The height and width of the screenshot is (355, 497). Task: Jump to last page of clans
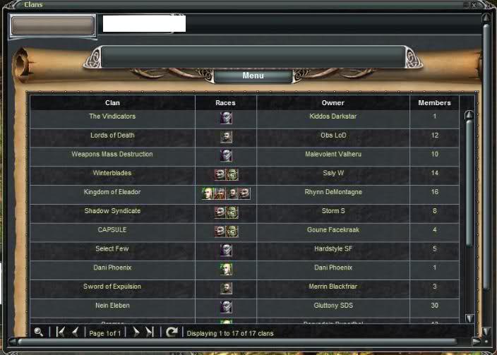coord(150,332)
